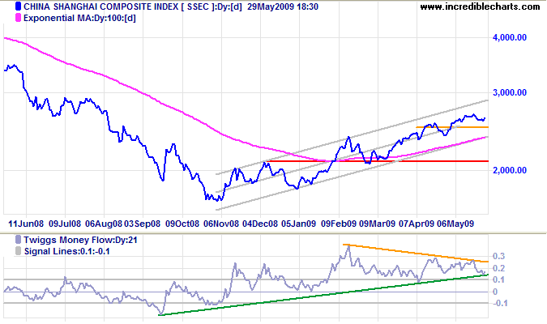Click the Twiggs Money Flow legend swatch
This screenshot has height=324, width=547.
18,240
